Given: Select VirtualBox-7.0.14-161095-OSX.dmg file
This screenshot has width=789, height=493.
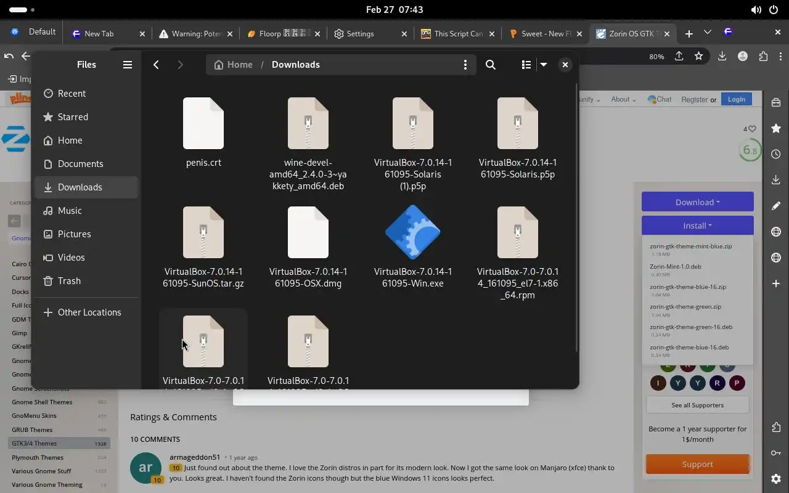Looking at the screenshot, I should 308,246.
